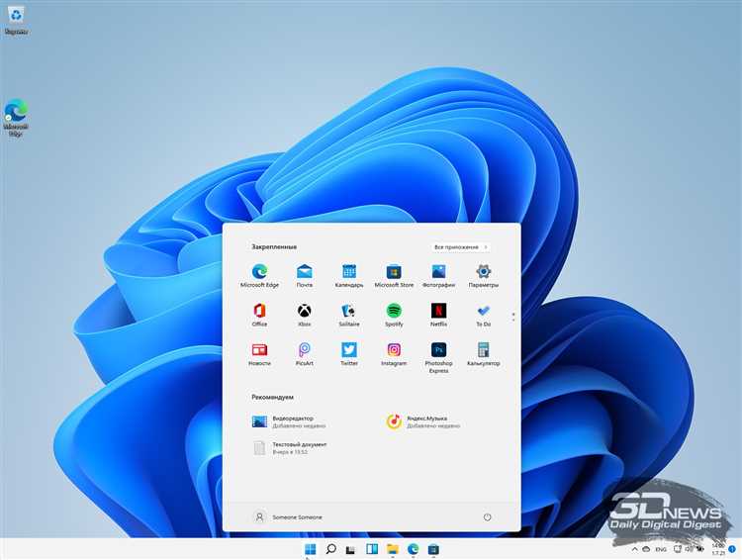Image resolution: width=742 pixels, height=560 pixels.
Task: Launch the Календарь app
Action: 349,275
